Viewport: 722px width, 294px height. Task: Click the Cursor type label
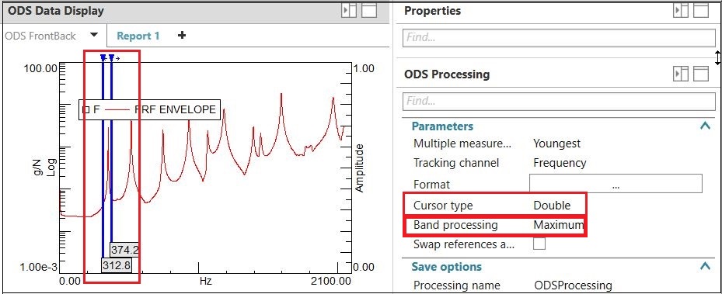(x=443, y=206)
